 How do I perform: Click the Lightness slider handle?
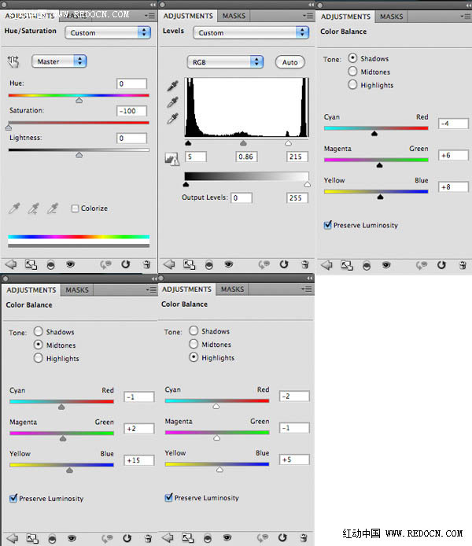point(79,155)
